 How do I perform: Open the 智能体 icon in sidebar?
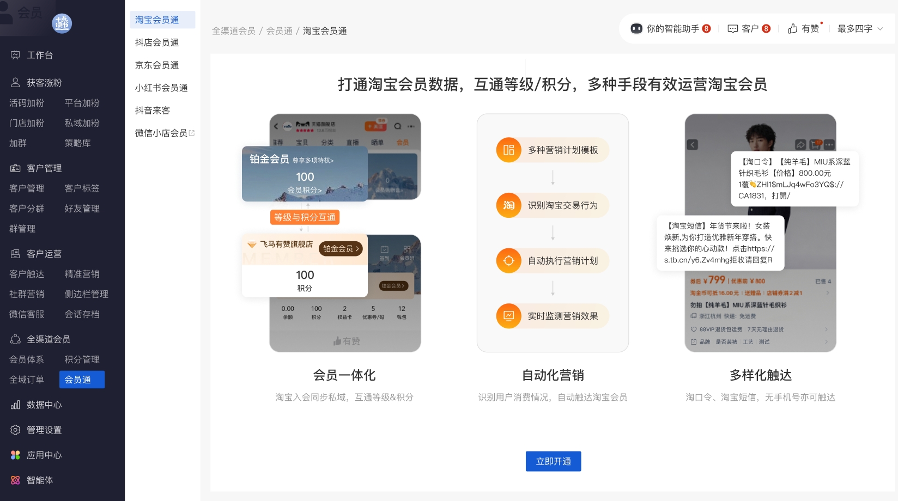point(15,480)
